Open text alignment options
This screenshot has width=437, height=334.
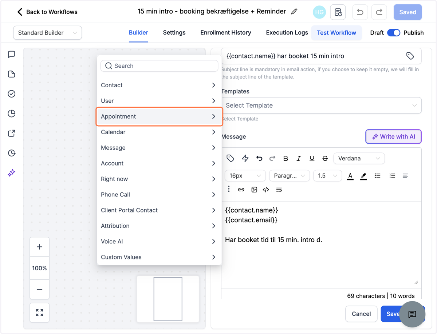tap(405, 176)
